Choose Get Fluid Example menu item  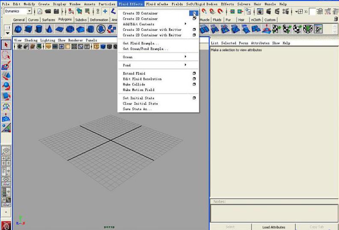[141, 43]
